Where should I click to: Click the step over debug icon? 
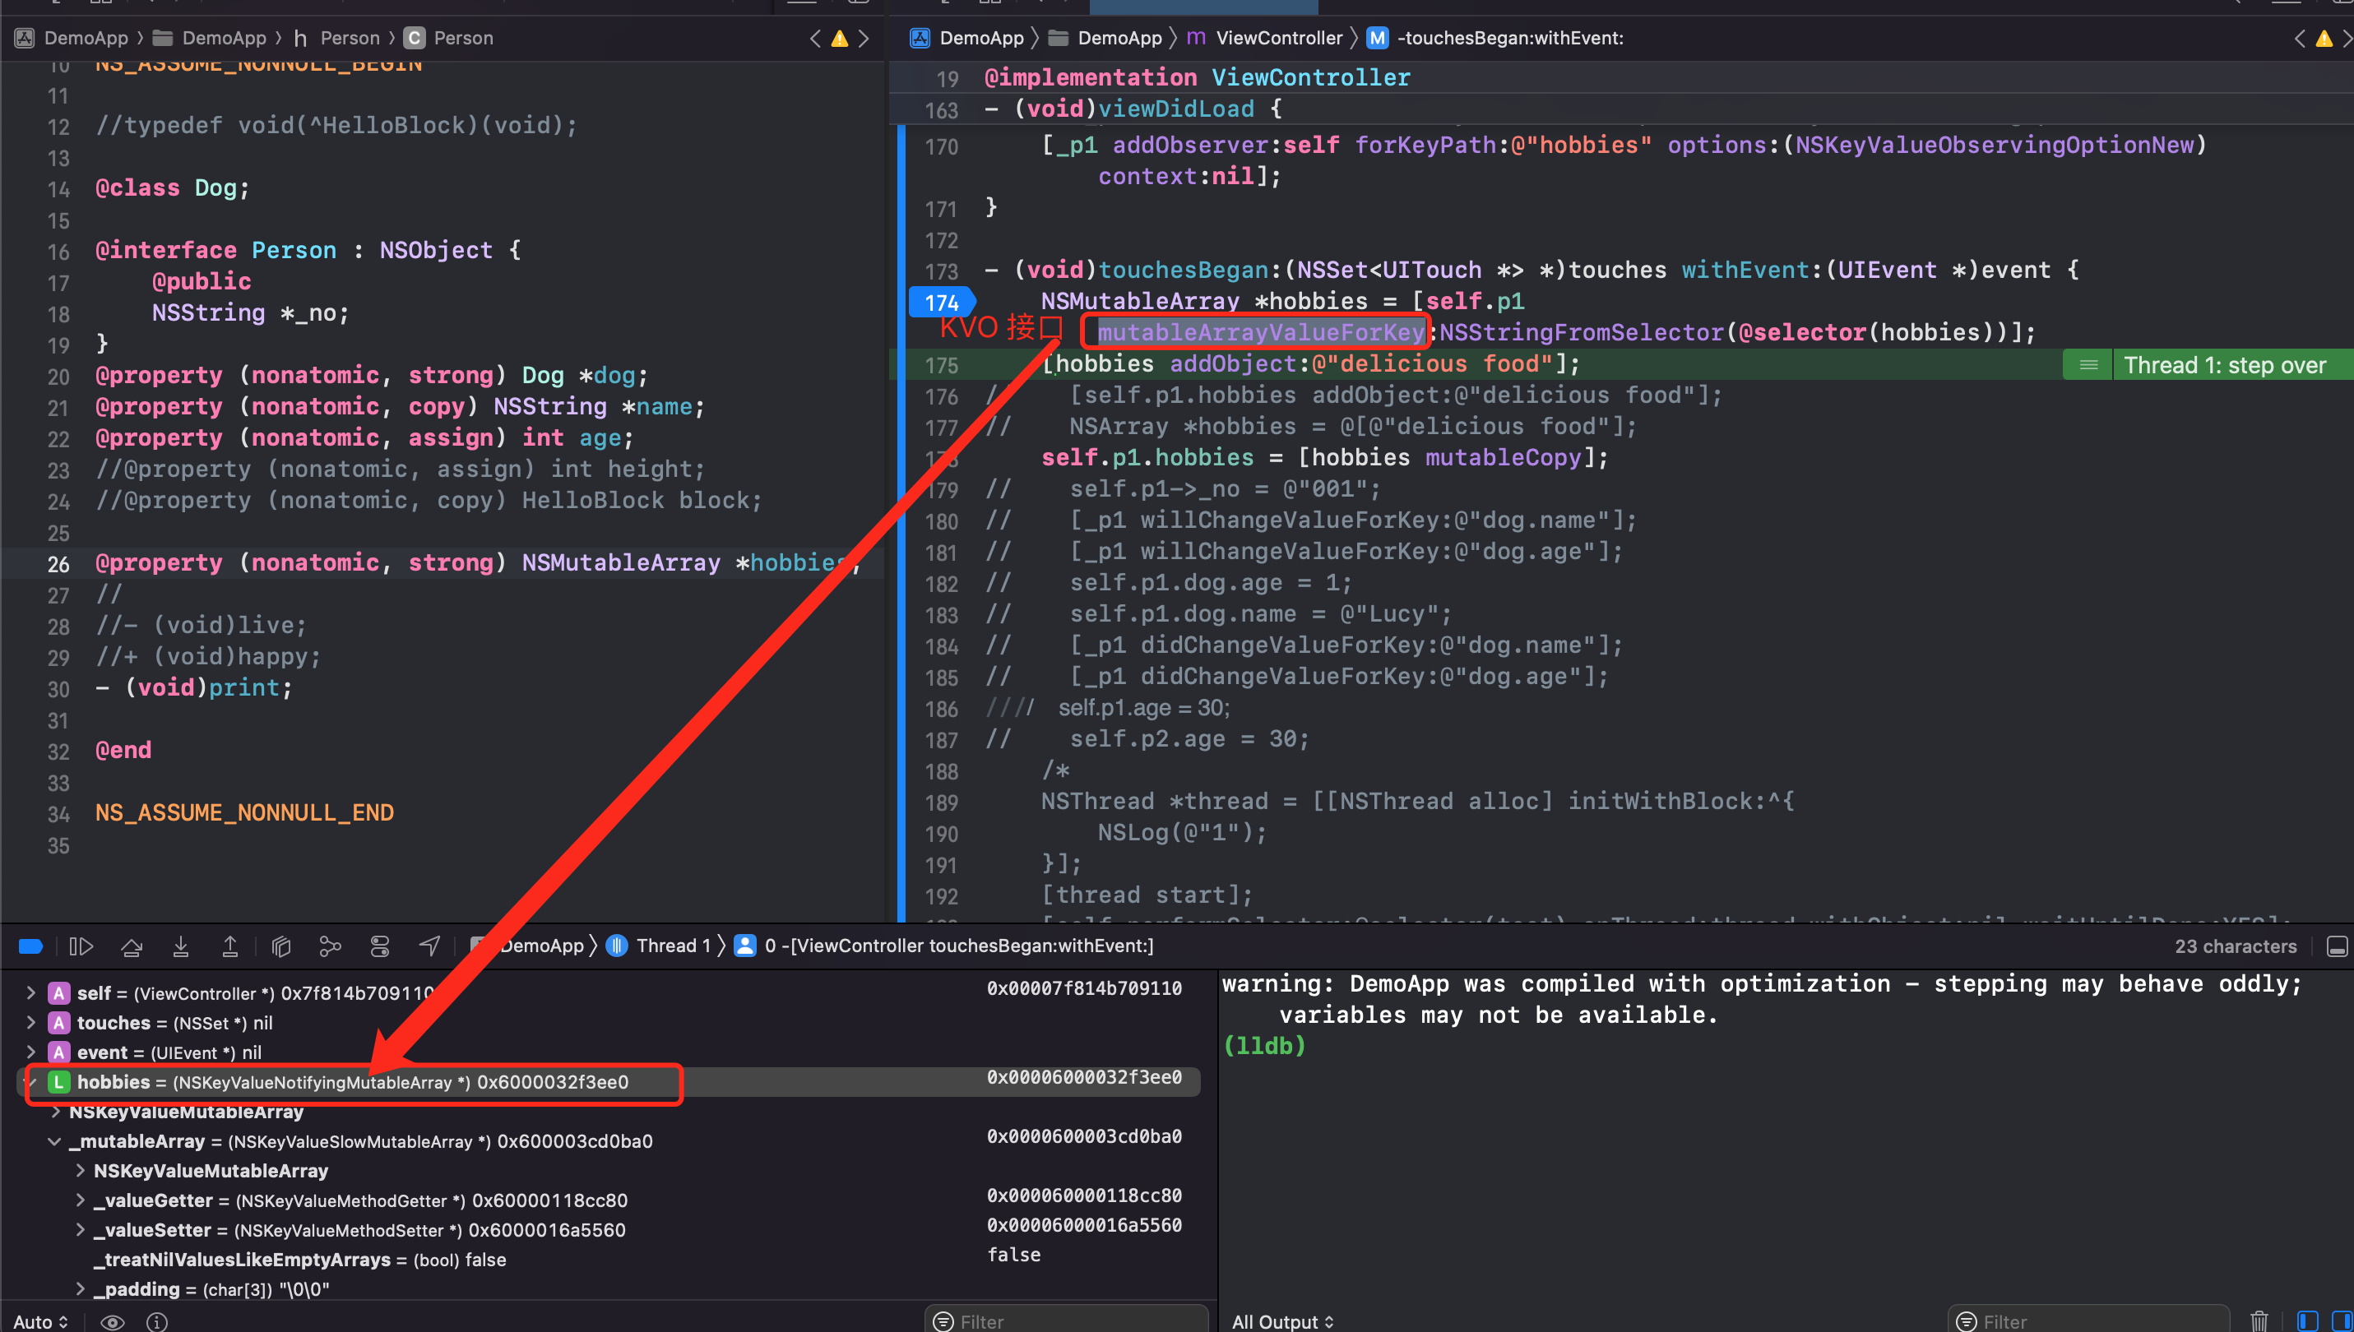pyautogui.click(x=132, y=946)
